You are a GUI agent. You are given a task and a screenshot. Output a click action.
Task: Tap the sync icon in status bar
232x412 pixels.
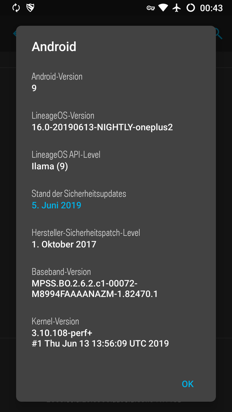[16, 8]
